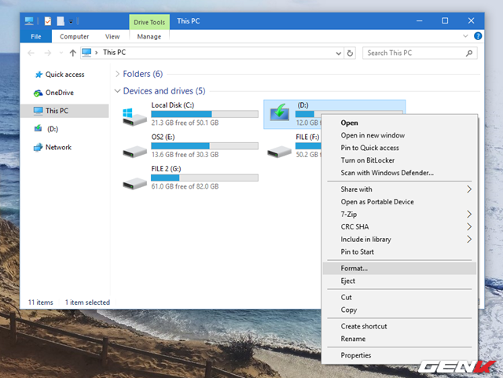503x378 pixels.
Task: Open the File ribbon tab
Action: click(36, 37)
